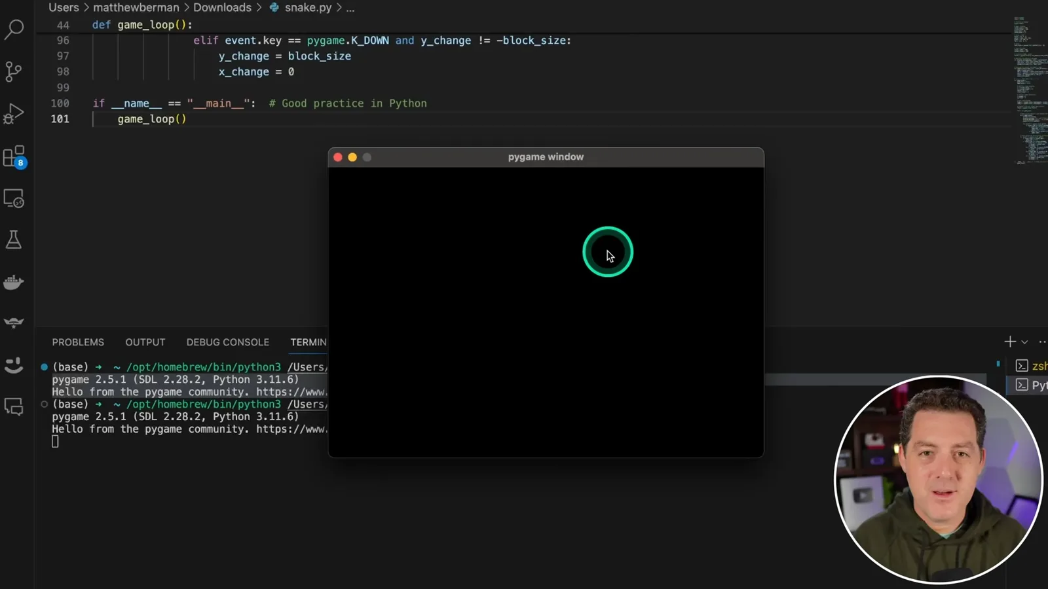
Task: Open the Testing flask view
Action: [14, 240]
